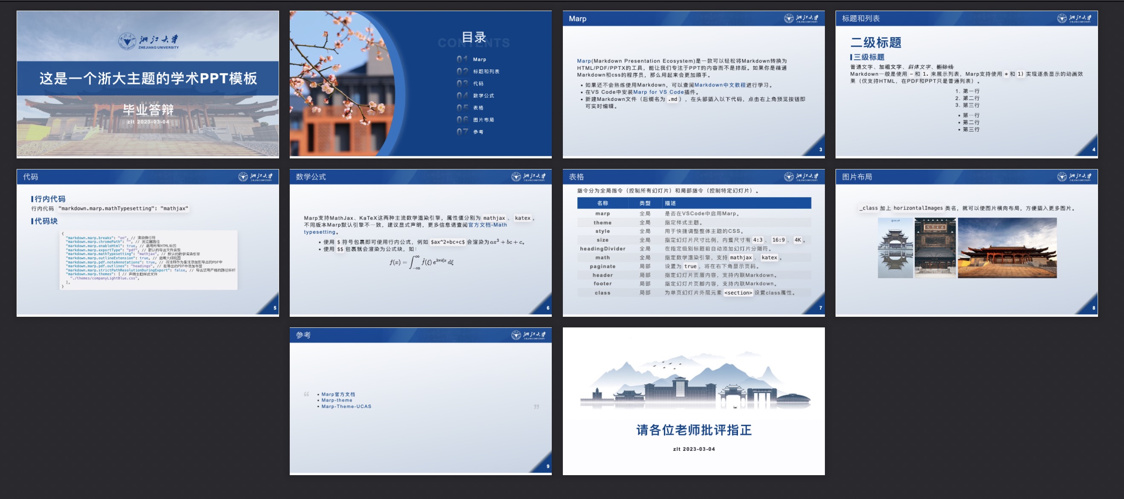Click the ZJU logo in 参考 slide header
Viewport: 1124px width, 499px height.
point(528,335)
